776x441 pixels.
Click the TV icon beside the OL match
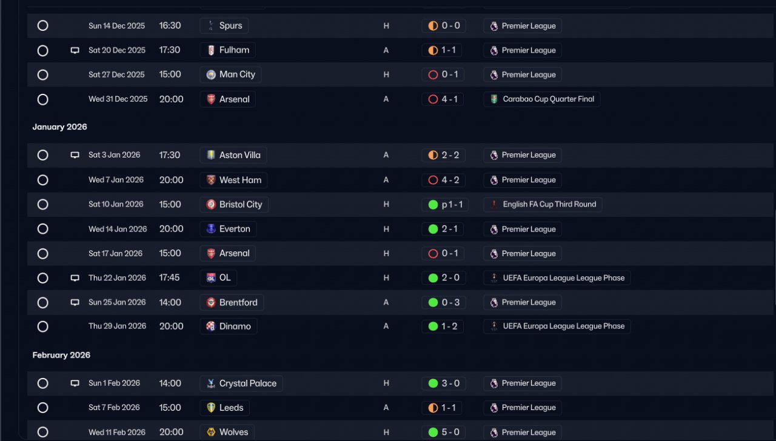click(x=75, y=278)
